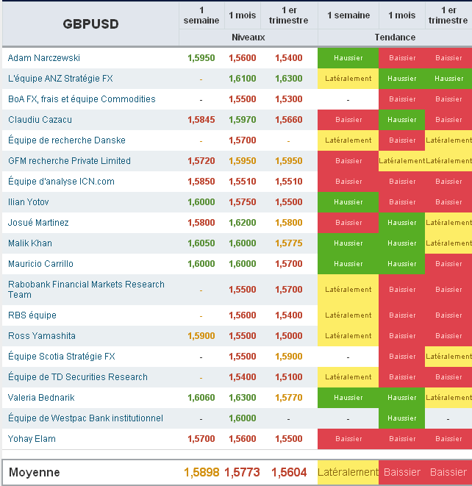Click the Moyenne row label
This screenshot has width=472, height=486.
pyautogui.click(x=34, y=472)
